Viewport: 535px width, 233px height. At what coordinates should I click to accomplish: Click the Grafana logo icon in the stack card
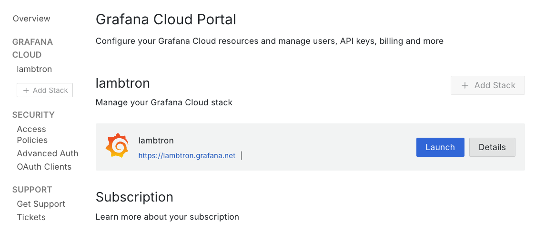pos(117,146)
